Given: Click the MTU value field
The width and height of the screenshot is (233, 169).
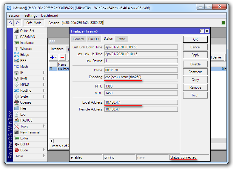Looking at the screenshot, I should click(141, 86).
